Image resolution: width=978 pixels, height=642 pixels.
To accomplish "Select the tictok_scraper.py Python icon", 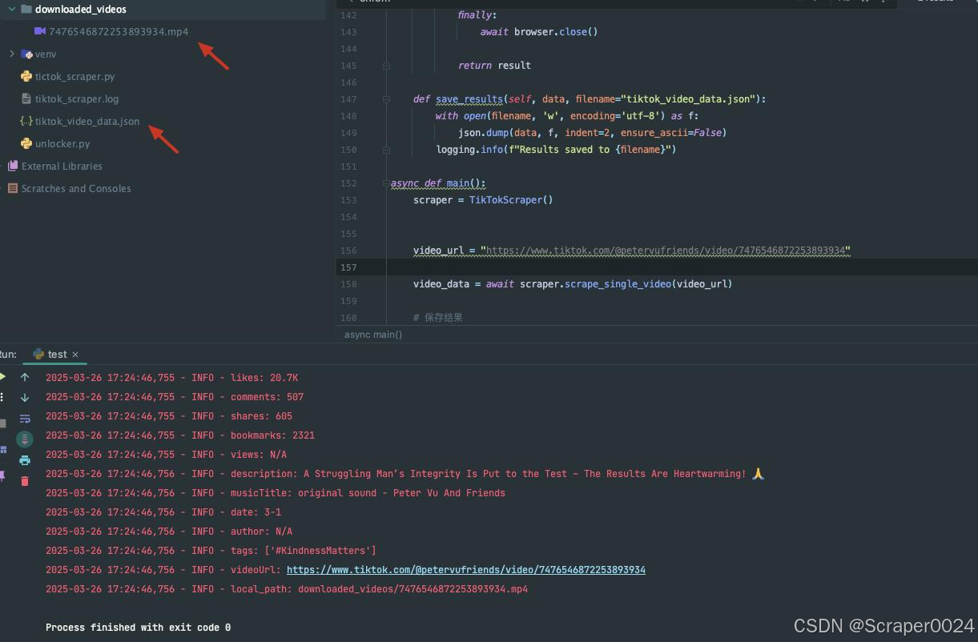I will [x=26, y=76].
